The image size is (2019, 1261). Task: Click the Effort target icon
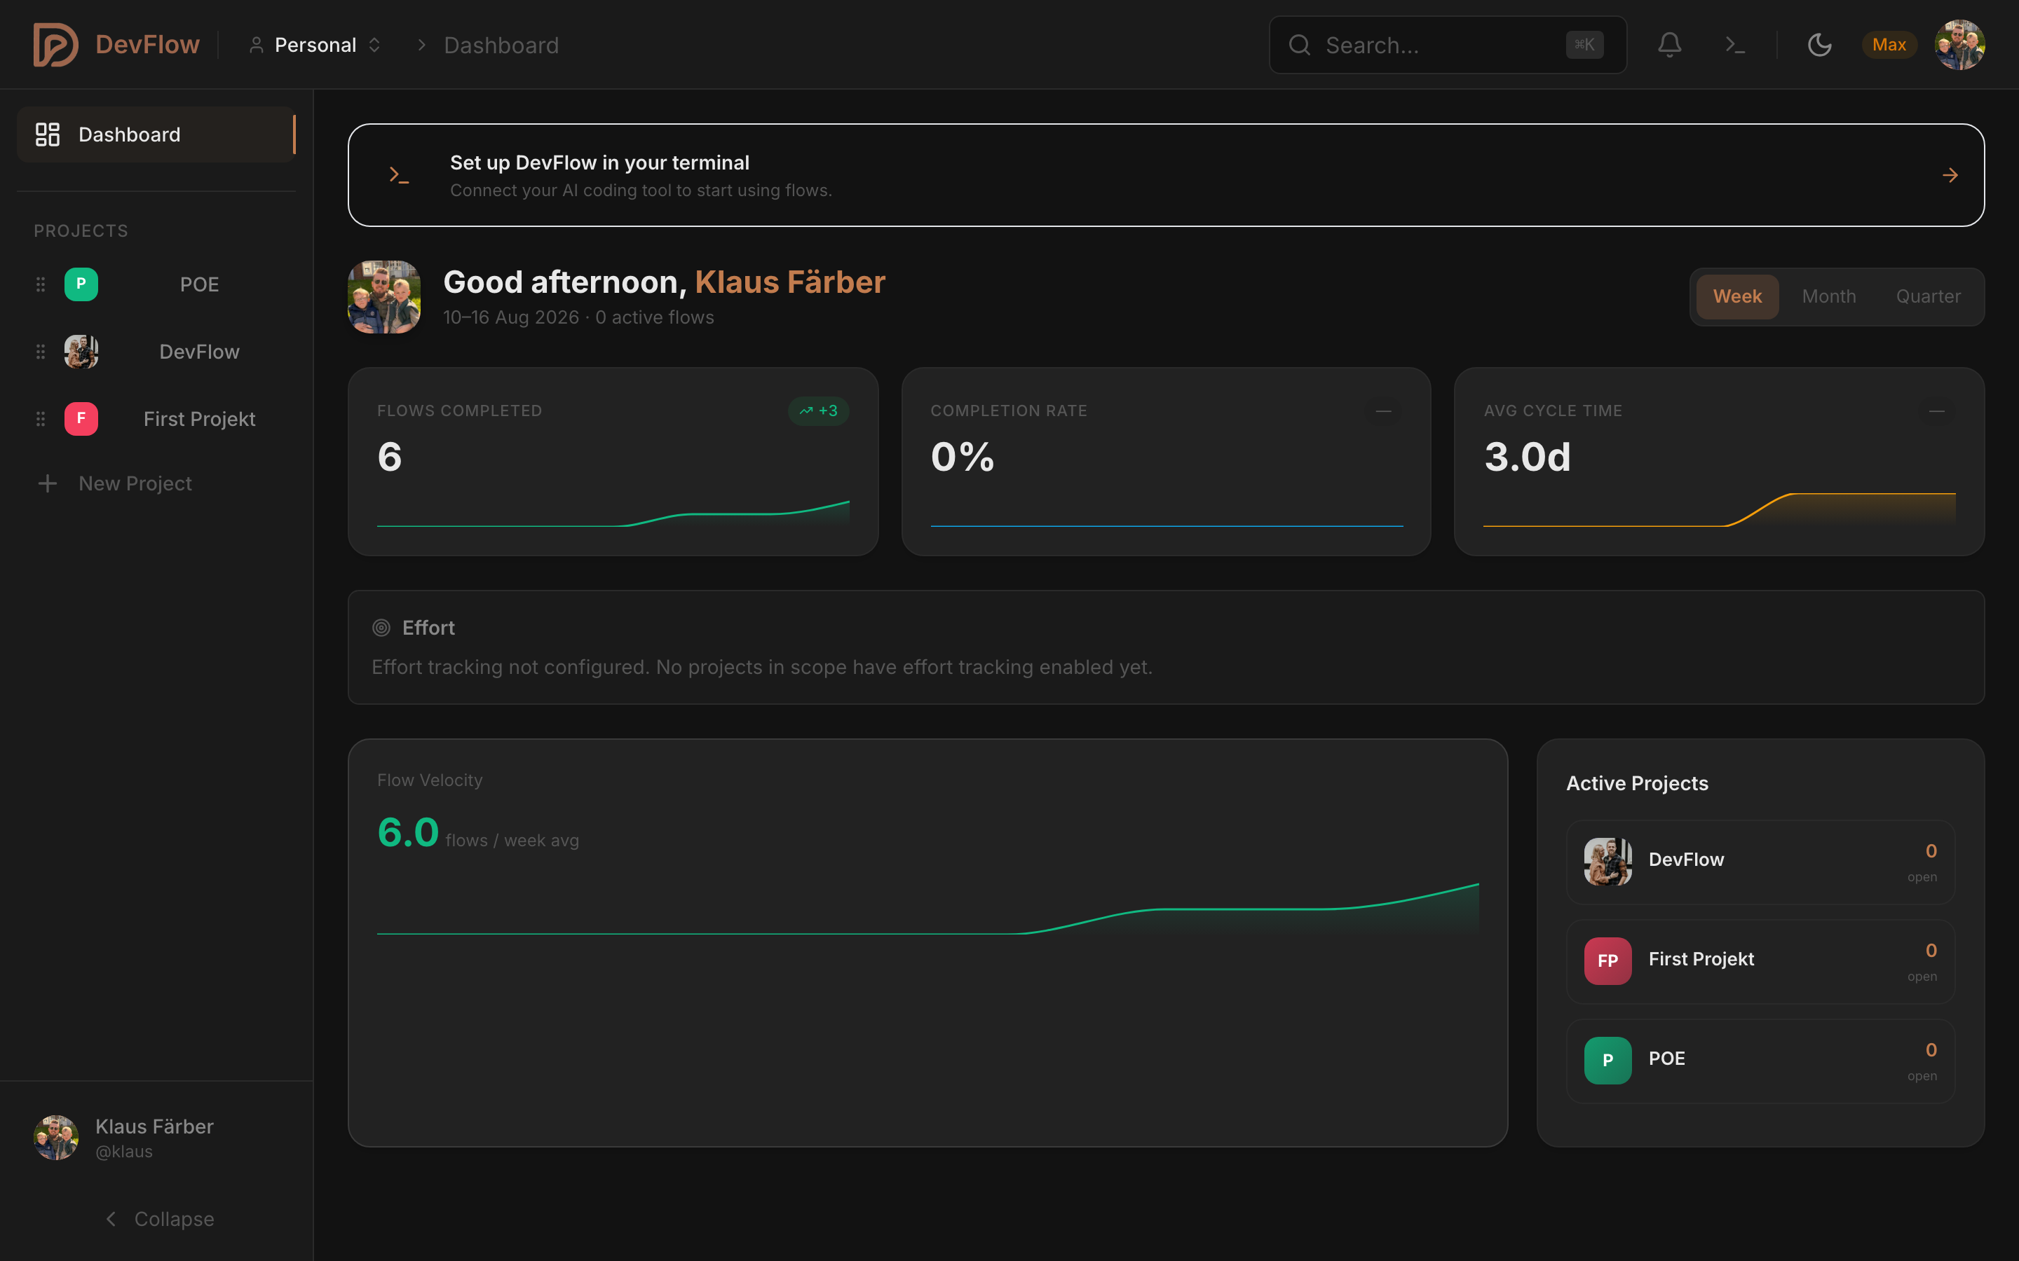click(x=381, y=628)
